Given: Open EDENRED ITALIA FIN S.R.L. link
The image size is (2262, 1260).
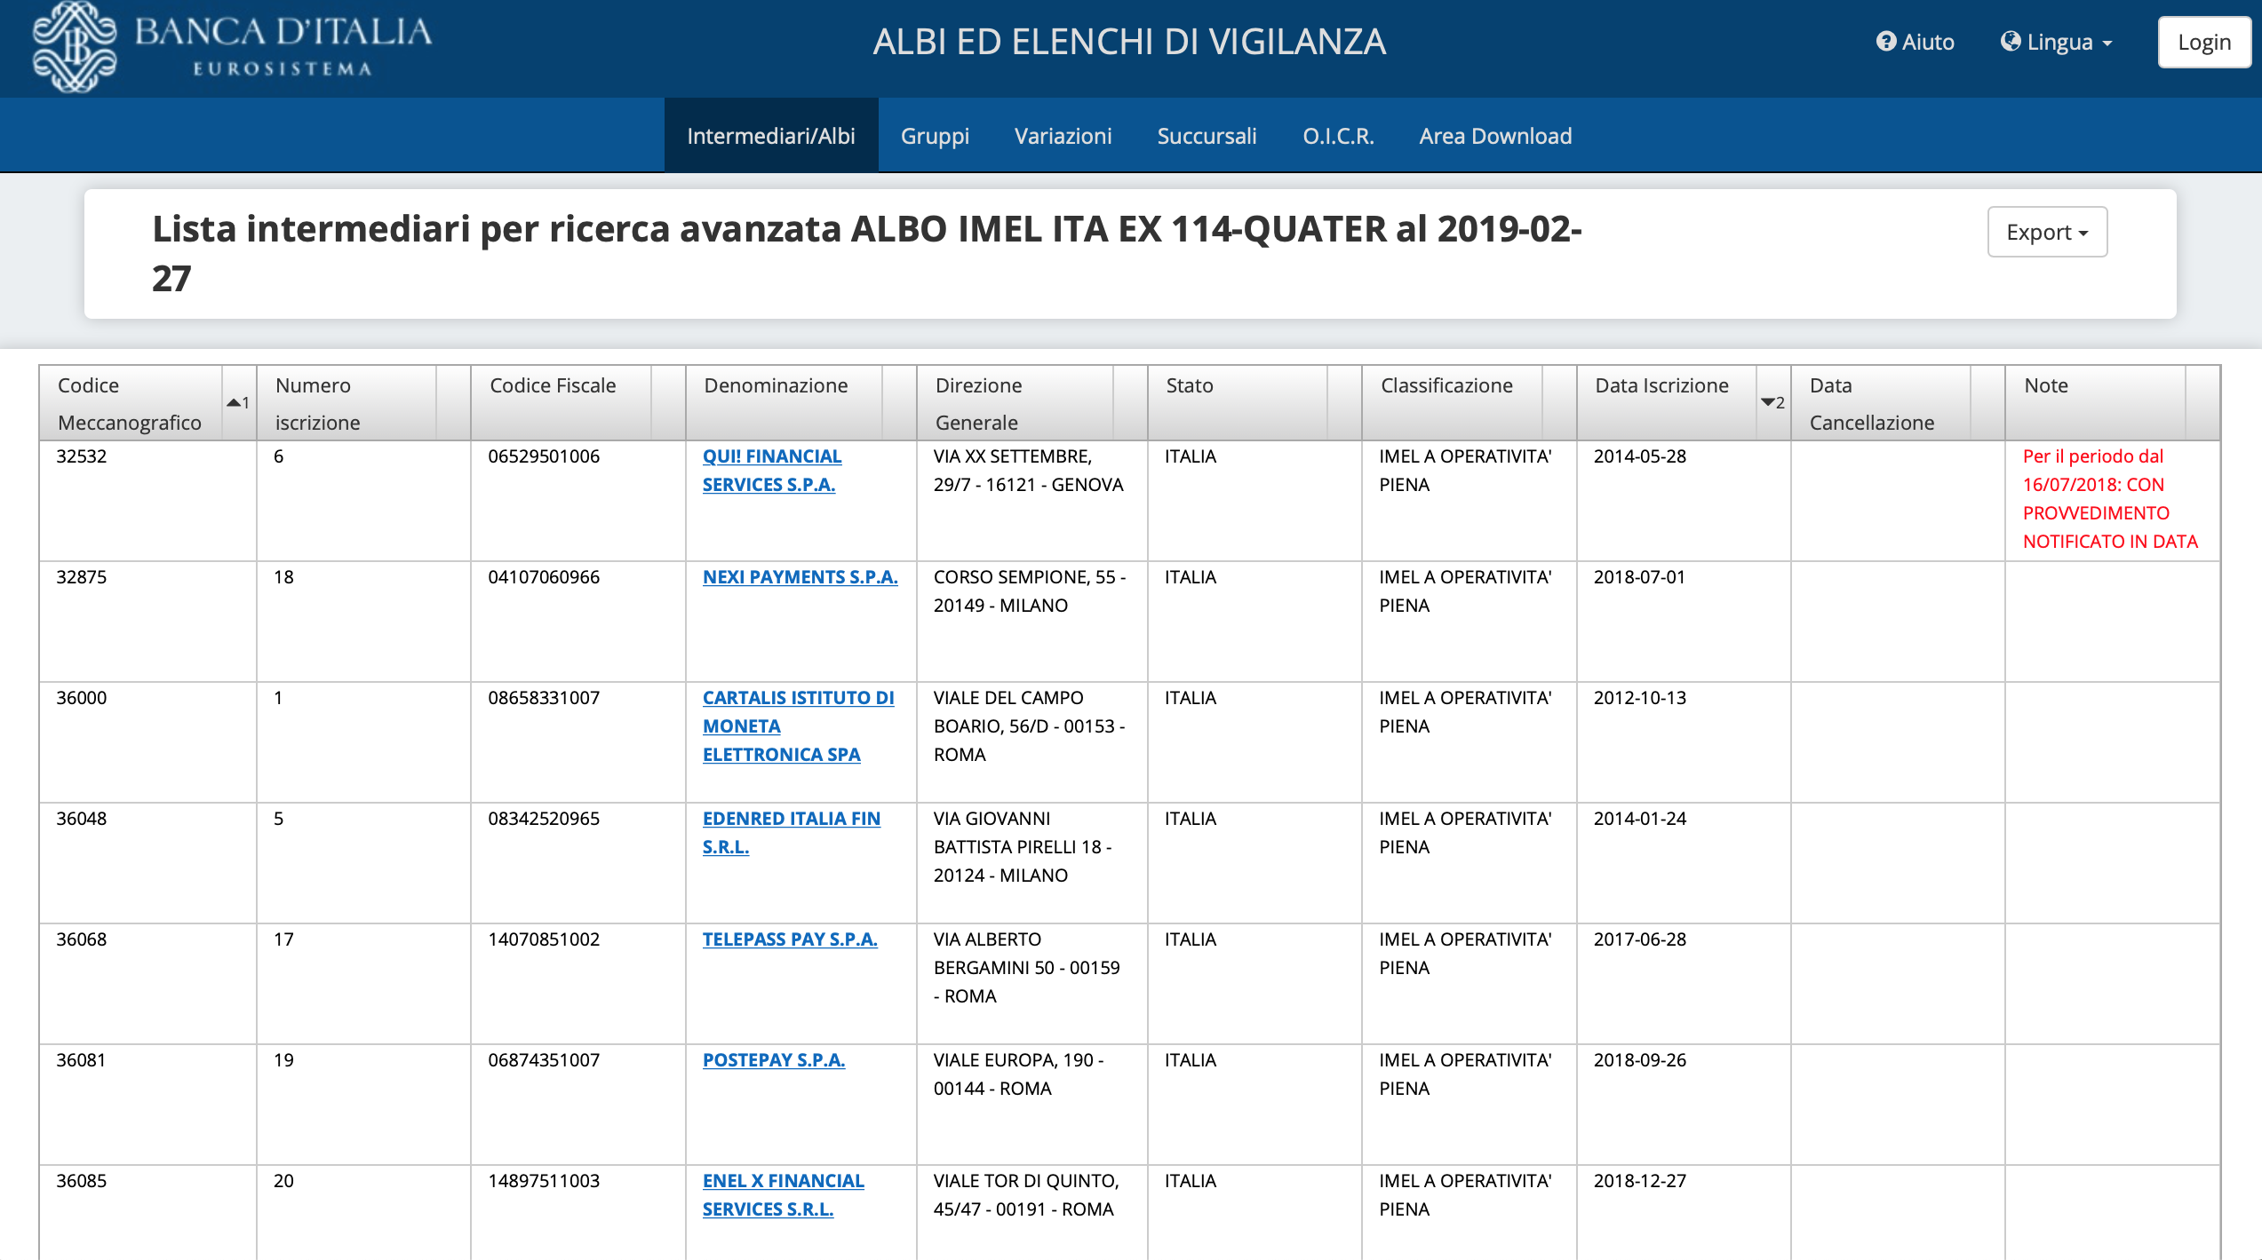Looking at the screenshot, I should [x=791, y=832].
